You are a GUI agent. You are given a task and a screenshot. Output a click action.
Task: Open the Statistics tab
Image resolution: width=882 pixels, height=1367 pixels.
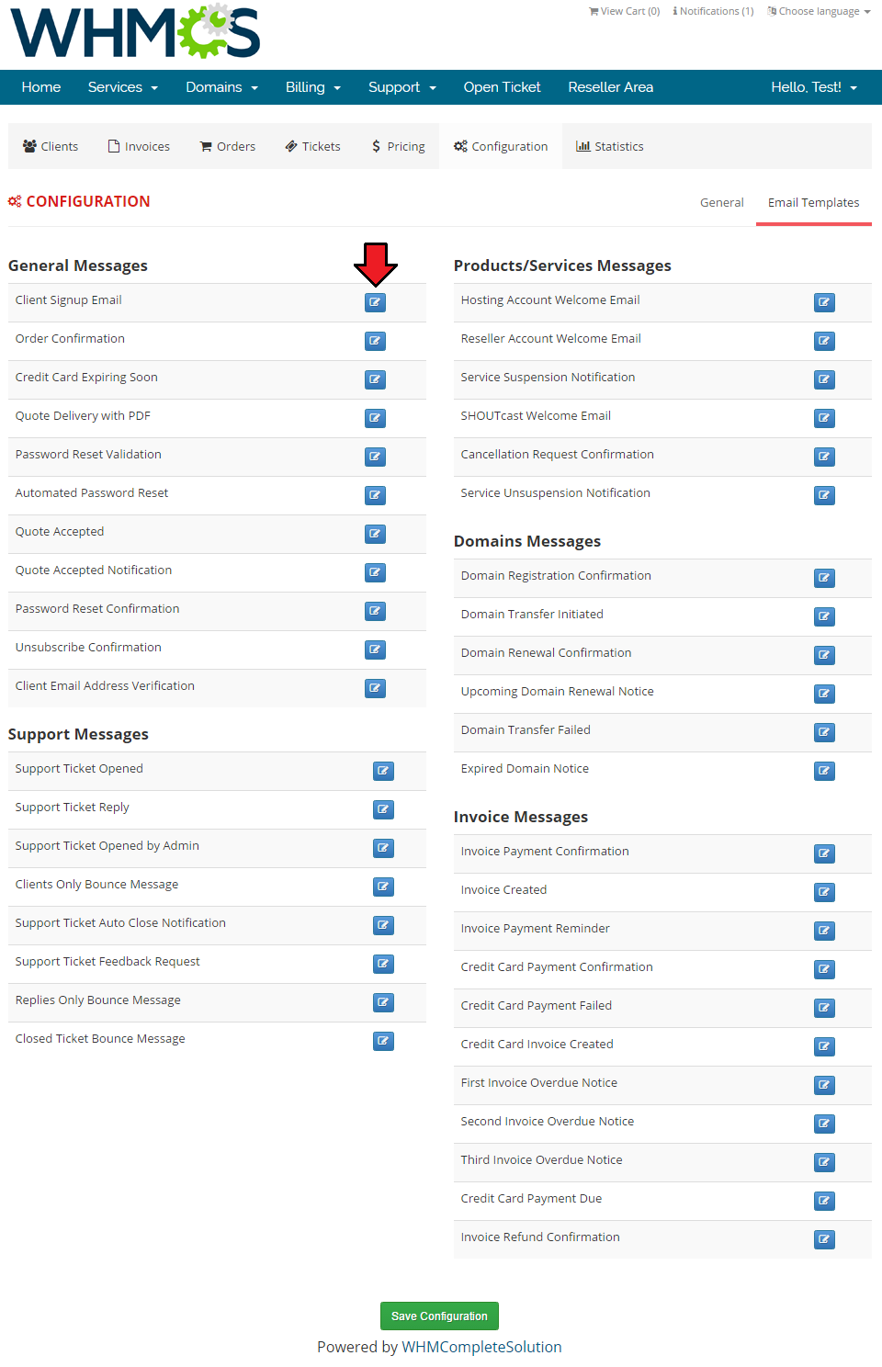(610, 146)
